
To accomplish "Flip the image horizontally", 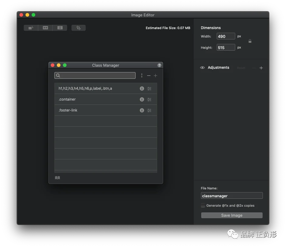I will pos(45,28).
